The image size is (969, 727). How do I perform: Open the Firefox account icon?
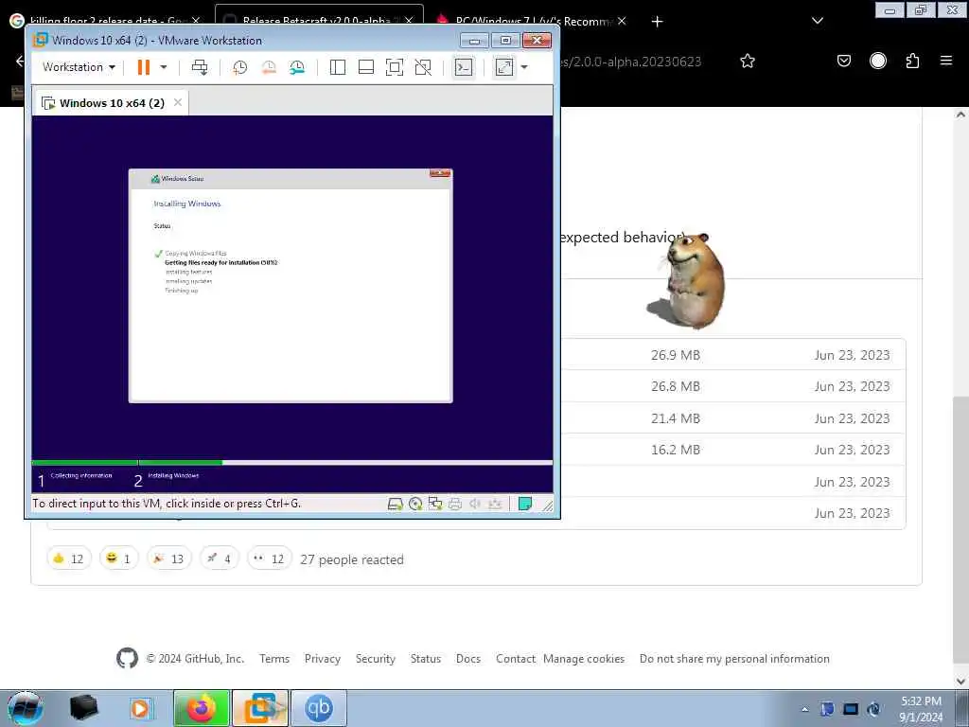878,61
